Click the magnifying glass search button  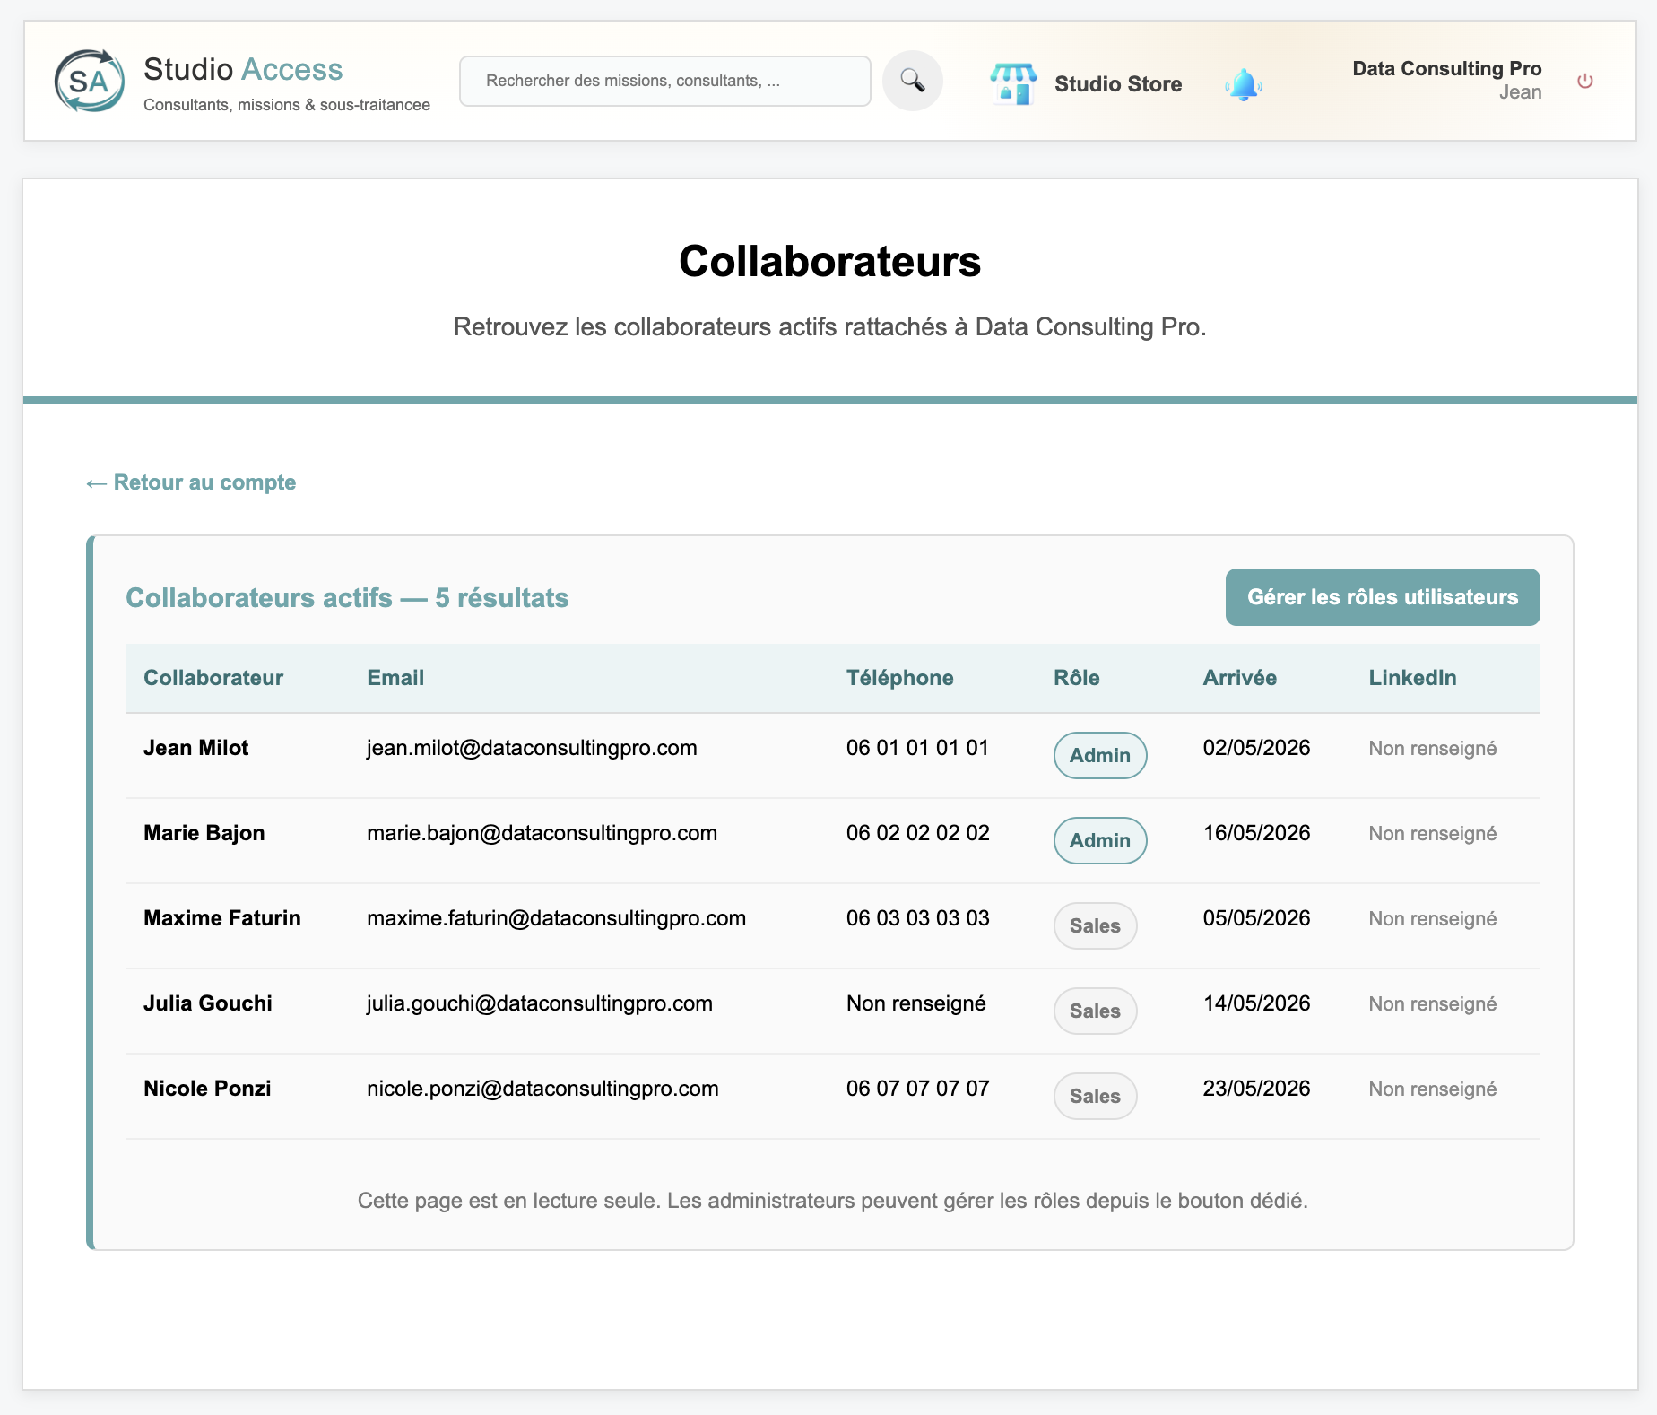tap(912, 81)
